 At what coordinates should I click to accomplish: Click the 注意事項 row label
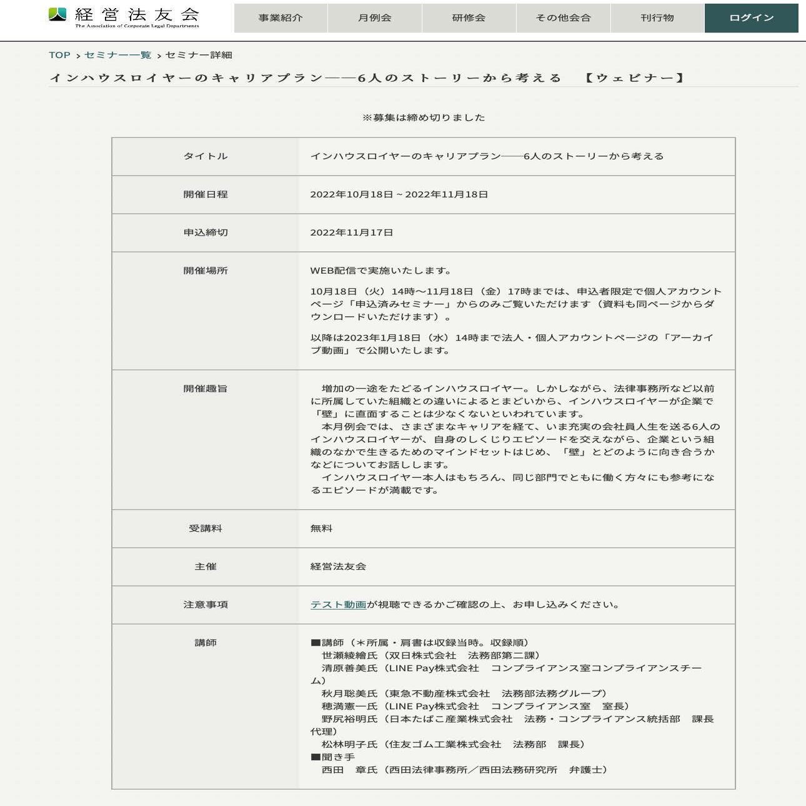[206, 605]
